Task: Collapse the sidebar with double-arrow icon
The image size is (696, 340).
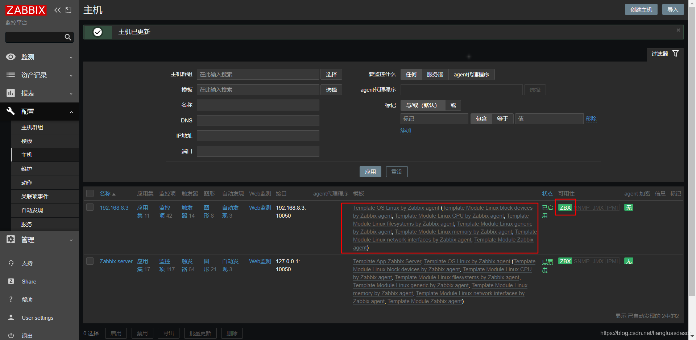Action: (x=57, y=10)
